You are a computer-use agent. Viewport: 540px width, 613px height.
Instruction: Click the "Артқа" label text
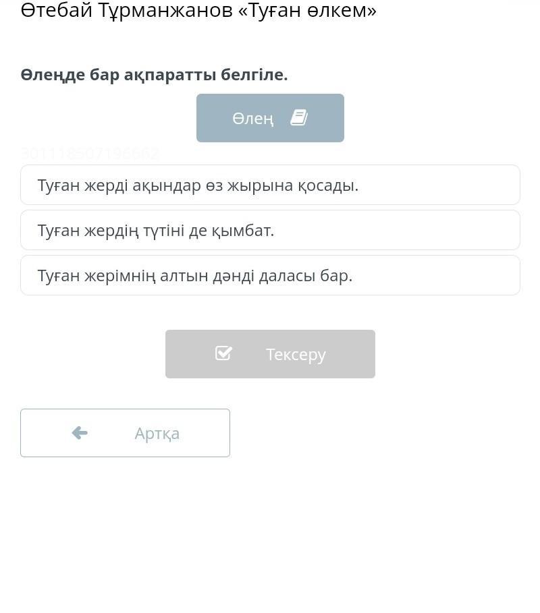(157, 433)
